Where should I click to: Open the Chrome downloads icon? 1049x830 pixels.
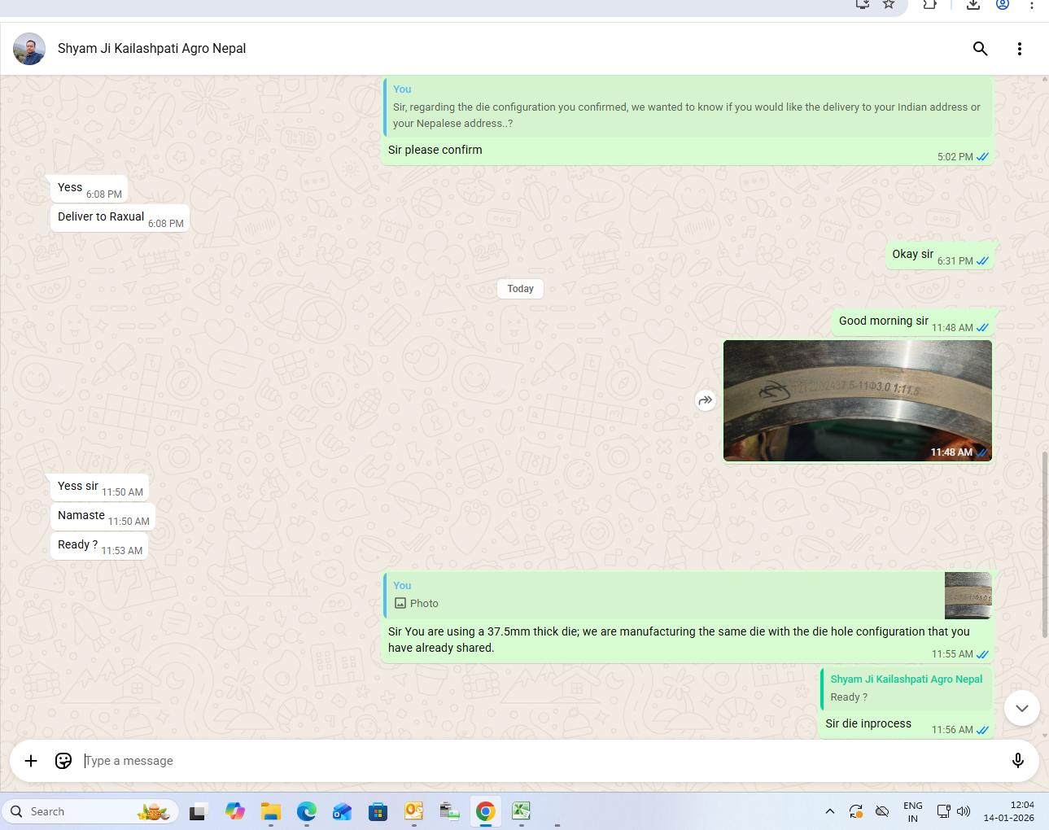973,5
